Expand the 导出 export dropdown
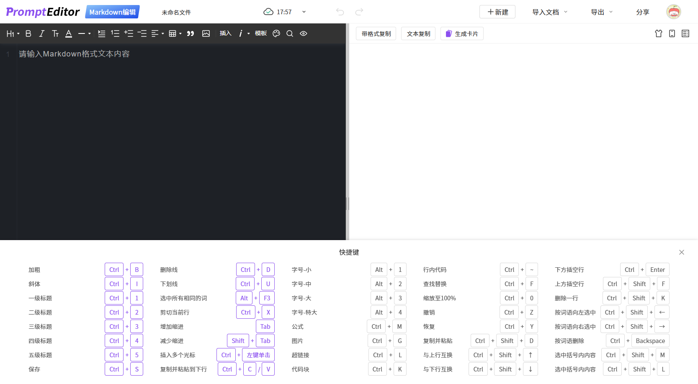This screenshot has width=698, height=384. click(x=601, y=12)
